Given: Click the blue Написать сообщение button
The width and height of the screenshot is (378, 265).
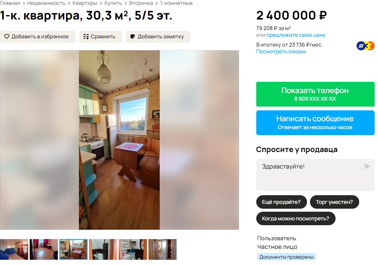Looking at the screenshot, I should tap(315, 123).
